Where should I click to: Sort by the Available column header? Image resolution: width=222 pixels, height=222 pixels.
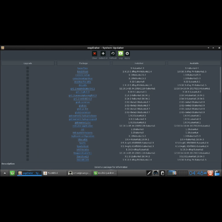tap(194, 63)
